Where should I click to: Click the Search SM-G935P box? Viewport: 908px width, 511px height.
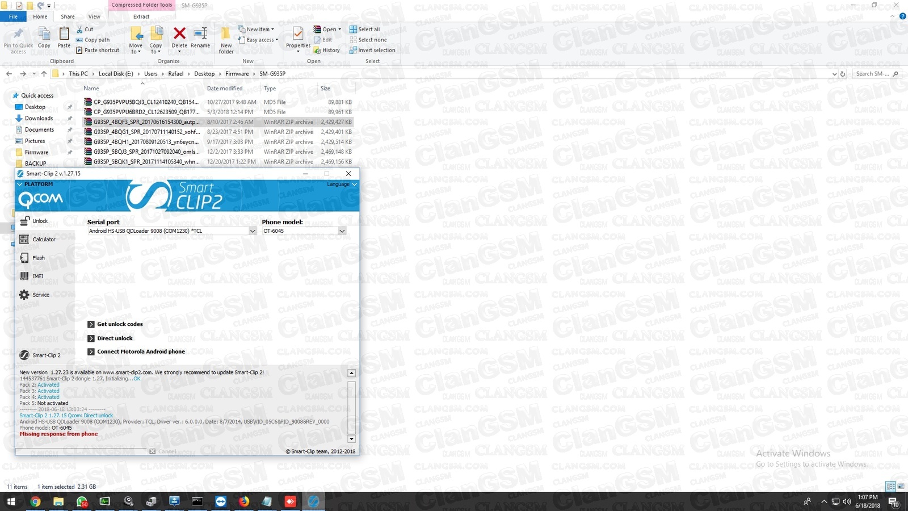(x=877, y=74)
